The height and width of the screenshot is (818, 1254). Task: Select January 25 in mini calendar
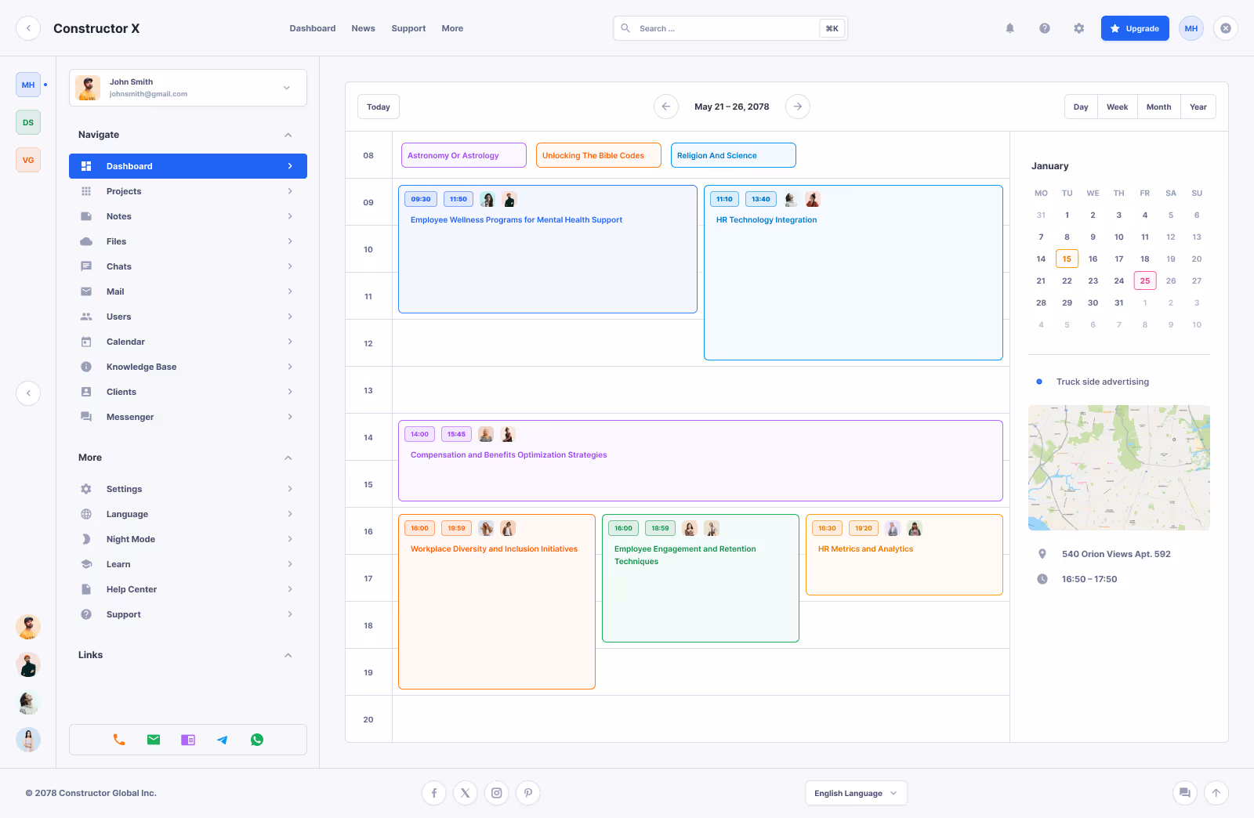coord(1145,281)
